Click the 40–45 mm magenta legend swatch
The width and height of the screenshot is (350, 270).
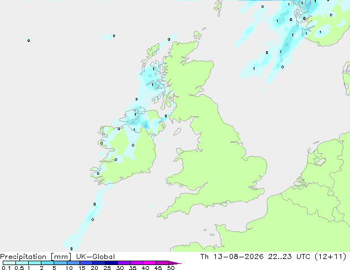tap(150, 263)
